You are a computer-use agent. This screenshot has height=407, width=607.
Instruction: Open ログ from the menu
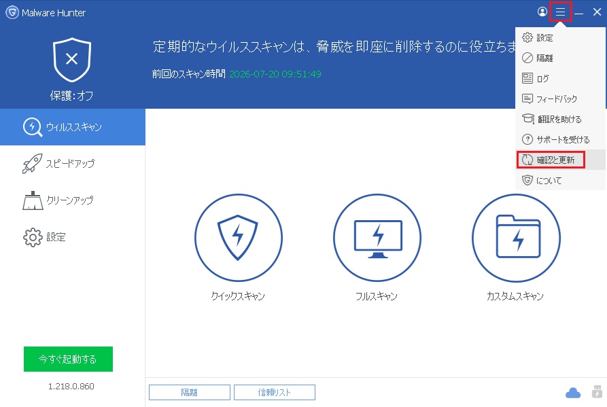pyautogui.click(x=561, y=78)
